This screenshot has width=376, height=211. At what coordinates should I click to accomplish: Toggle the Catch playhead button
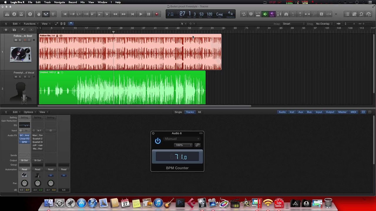click(x=71, y=24)
